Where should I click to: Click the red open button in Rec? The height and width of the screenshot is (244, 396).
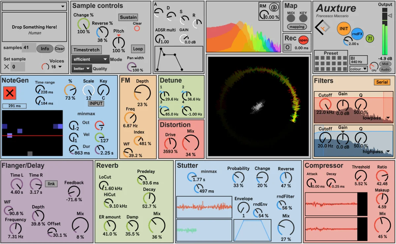[x=303, y=40]
